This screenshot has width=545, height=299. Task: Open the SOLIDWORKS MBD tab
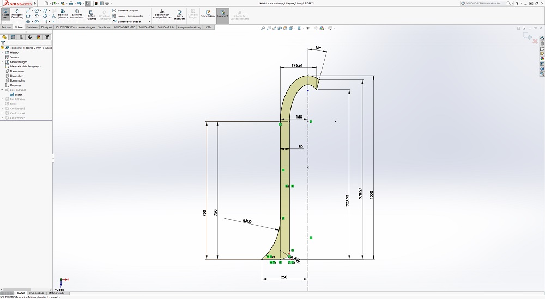(x=124, y=27)
